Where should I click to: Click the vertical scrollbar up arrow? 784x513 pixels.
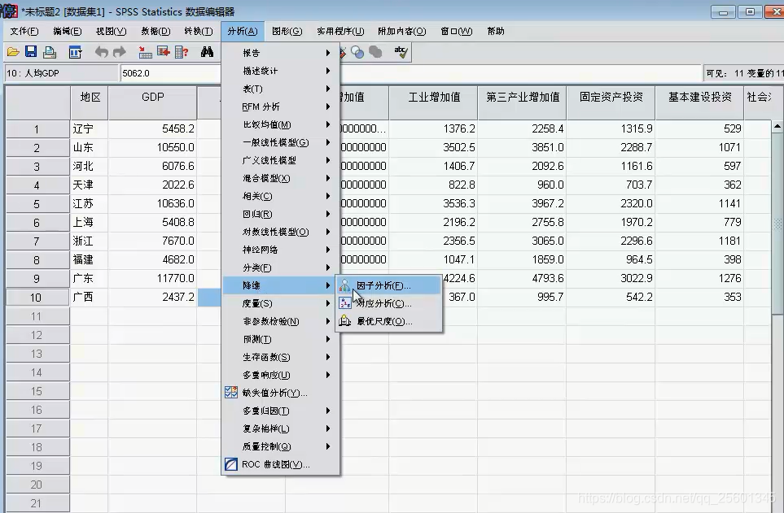[x=777, y=126]
